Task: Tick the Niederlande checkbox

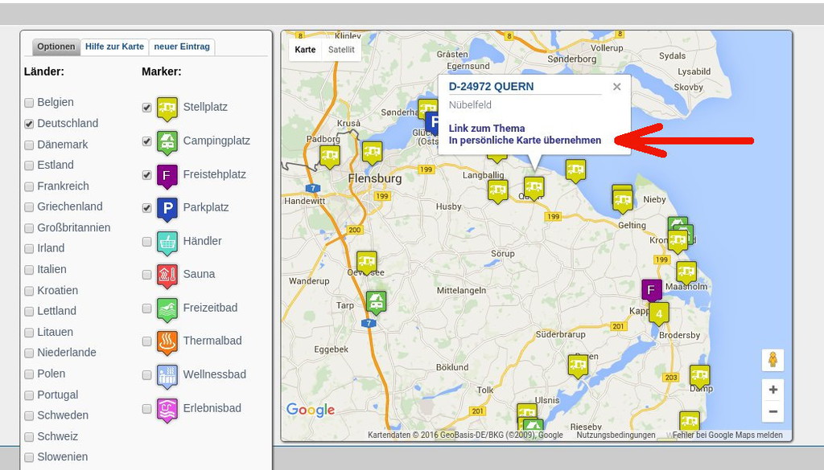Action: click(x=30, y=353)
